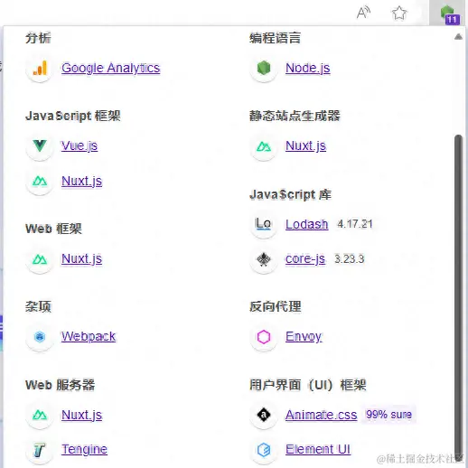Image resolution: width=468 pixels, height=468 pixels.
Task: Open the Webpack link
Action: click(89, 336)
